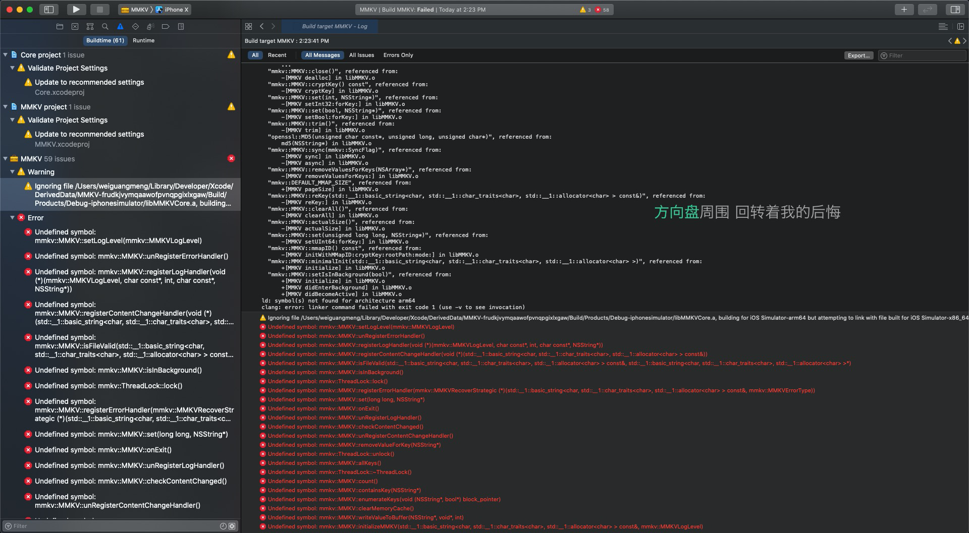Screen dimensions: 969x533
Task: Collapse the MMKV 59 issues group
Action: pos(5,159)
